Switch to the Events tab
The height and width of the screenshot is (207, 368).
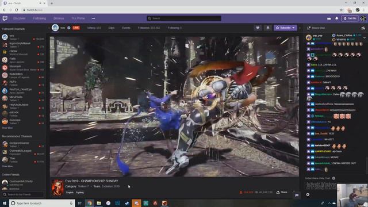click(x=126, y=28)
